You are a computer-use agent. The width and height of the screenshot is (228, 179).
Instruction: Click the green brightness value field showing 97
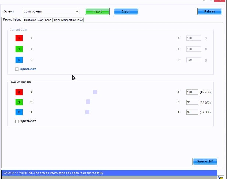[192, 102]
